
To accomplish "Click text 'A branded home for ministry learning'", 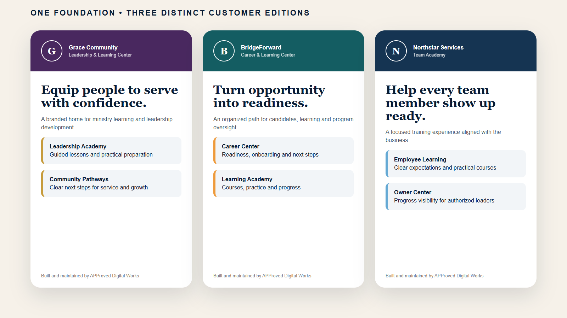I will pos(87,119).
